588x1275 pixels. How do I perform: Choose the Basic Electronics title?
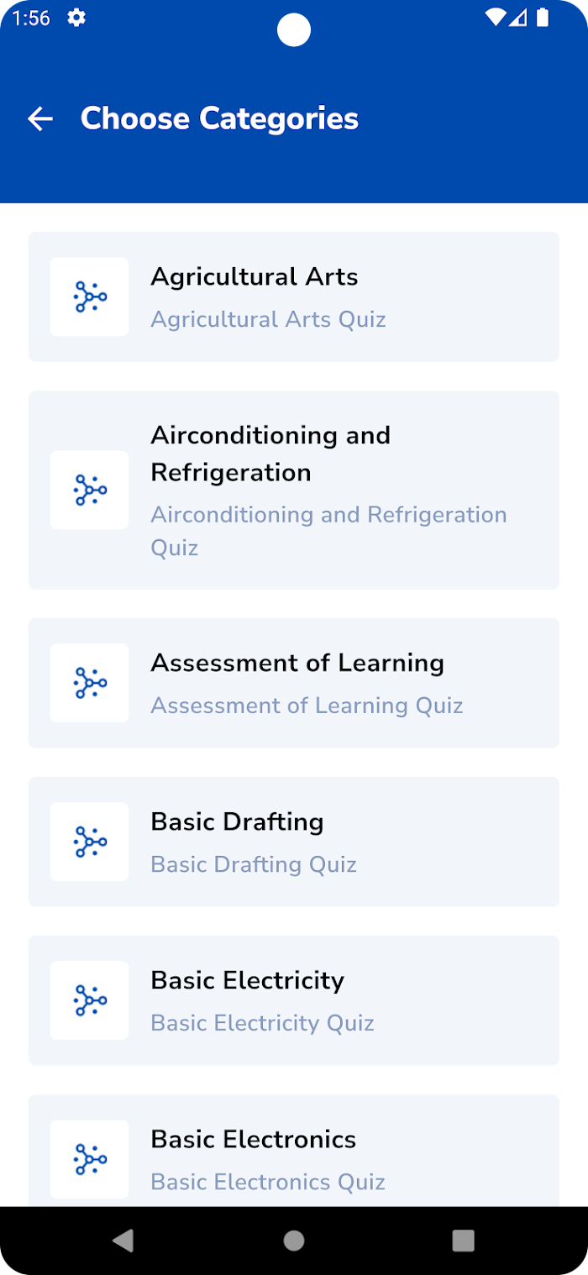(254, 1139)
